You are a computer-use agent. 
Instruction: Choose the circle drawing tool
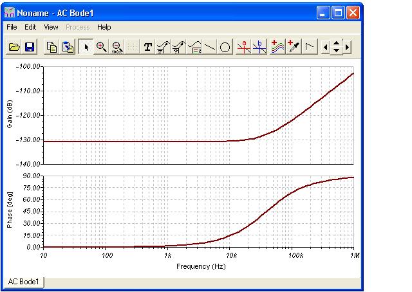point(225,47)
